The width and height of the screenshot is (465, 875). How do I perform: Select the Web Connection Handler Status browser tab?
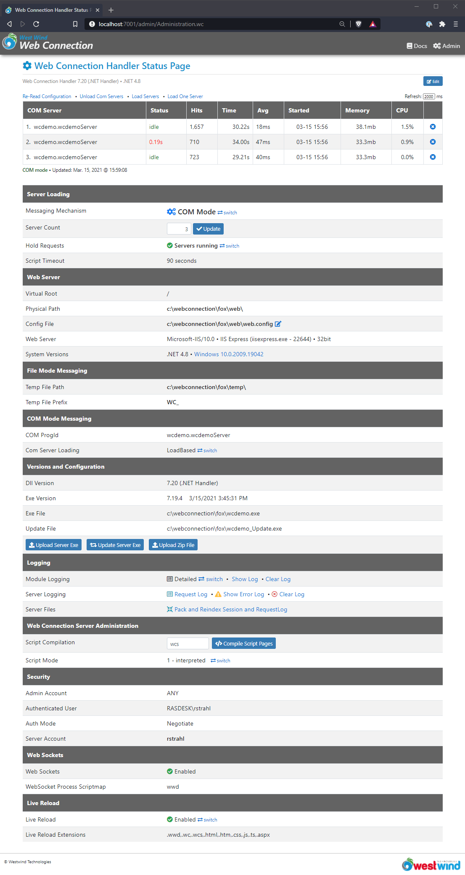coord(53,10)
